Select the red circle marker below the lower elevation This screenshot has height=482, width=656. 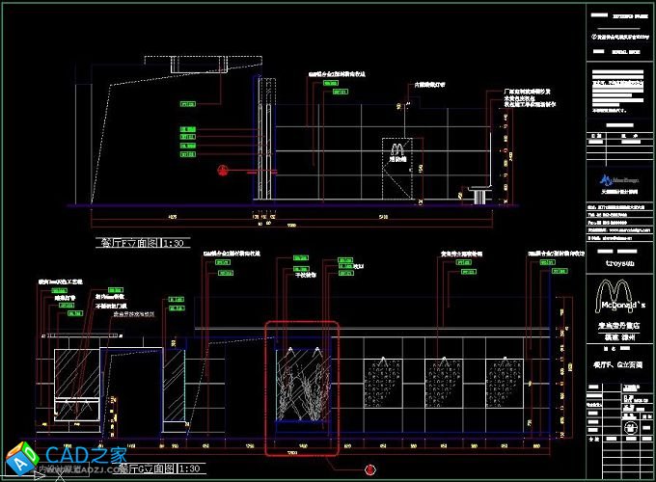click(x=369, y=469)
